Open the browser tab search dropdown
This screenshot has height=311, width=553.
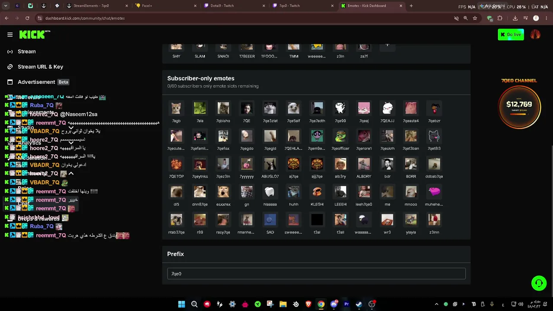pyautogui.click(x=6, y=6)
